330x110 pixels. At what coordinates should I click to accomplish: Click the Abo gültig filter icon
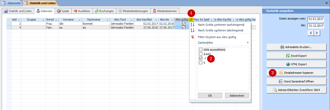(191, 20)
